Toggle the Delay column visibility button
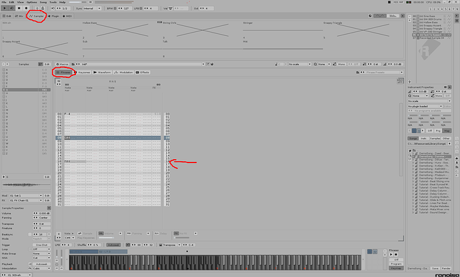Viewport: 460px width, 277px height. (157, 234)
